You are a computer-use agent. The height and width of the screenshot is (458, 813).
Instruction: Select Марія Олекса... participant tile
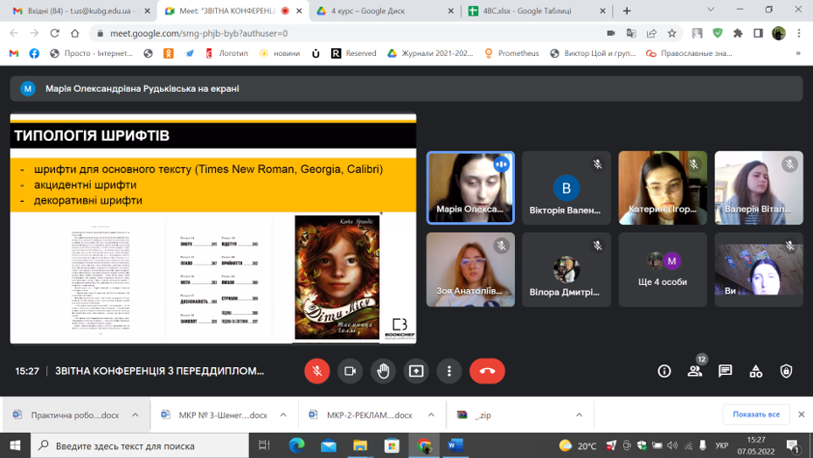tap(470, 188)
